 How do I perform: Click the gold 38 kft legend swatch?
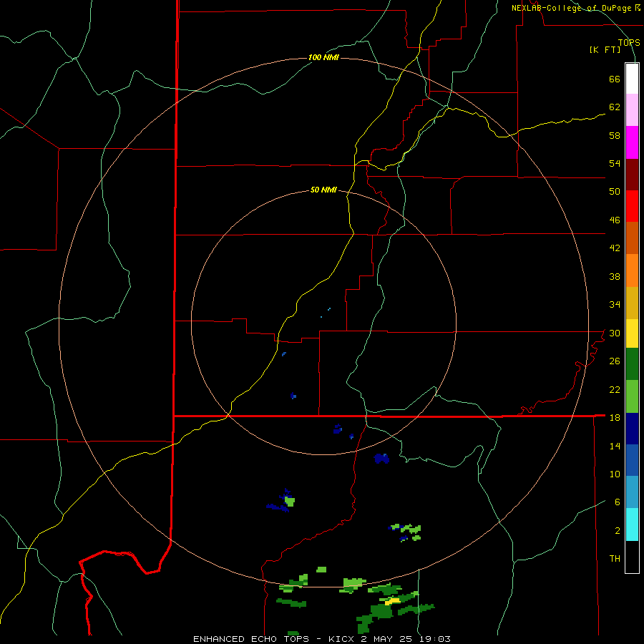click(632, 303)
